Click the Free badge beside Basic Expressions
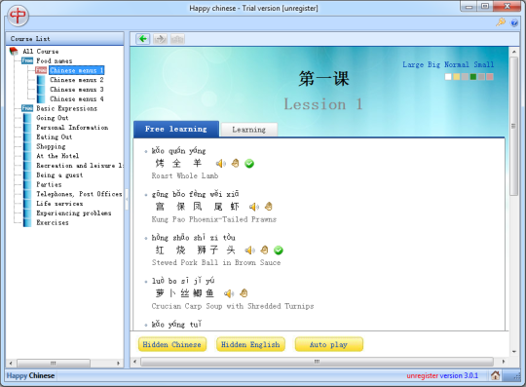This screenshot has height=387, width=526. coord(27,108)
